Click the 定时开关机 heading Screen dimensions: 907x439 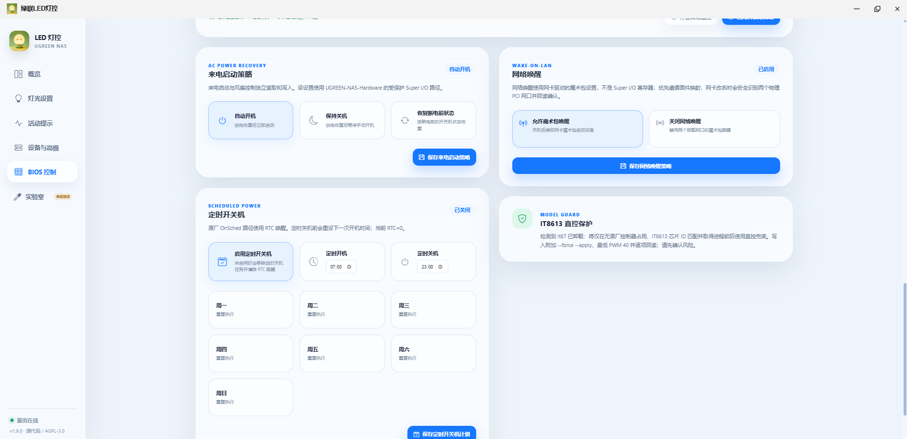click(x=226, y=215)
